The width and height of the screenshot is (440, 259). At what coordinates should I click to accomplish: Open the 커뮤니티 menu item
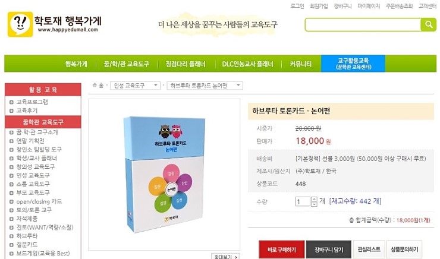tap(300, 64)
